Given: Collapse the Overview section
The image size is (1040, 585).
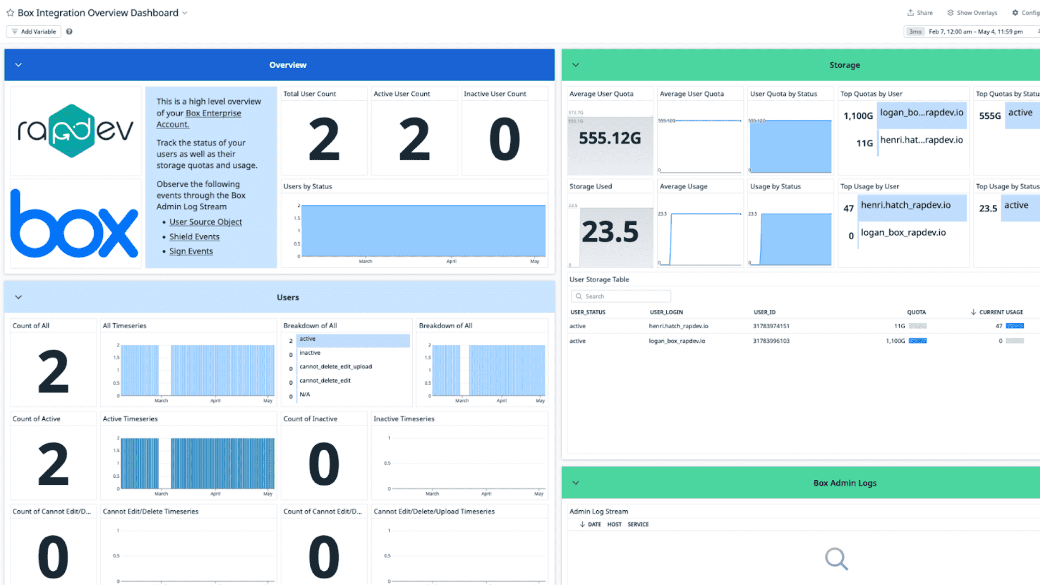Looking at the screenshot, I should click(x=18, y=64).
